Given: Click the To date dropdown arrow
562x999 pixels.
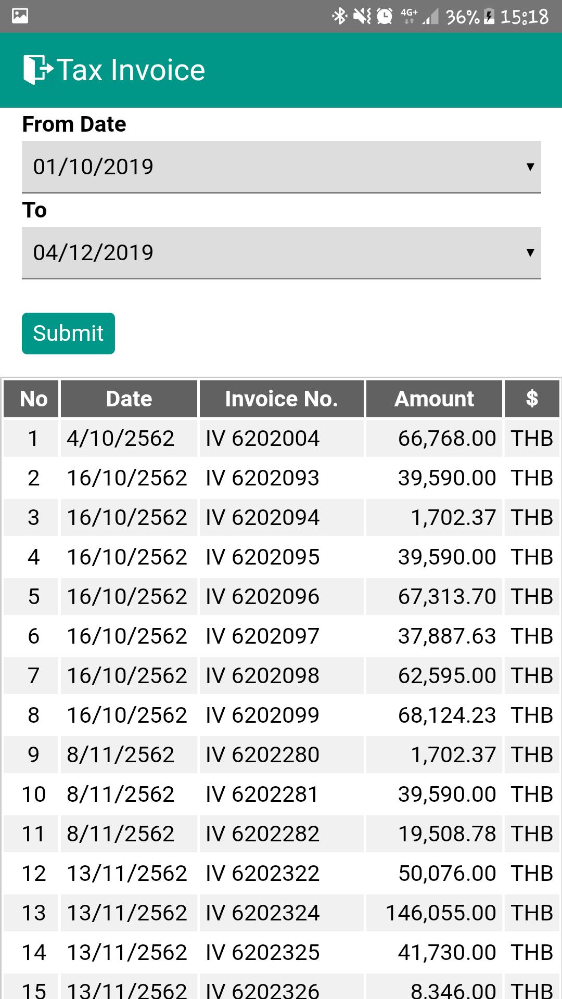Looking at the screenshot, I should click(x=530, y=253).
